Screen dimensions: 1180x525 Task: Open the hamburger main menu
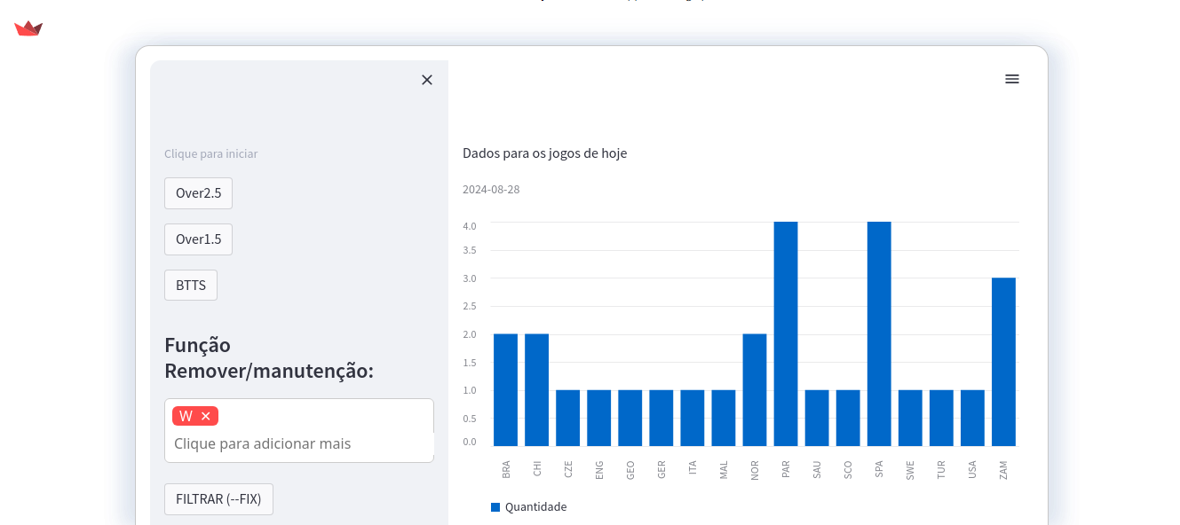[1011, 79]
